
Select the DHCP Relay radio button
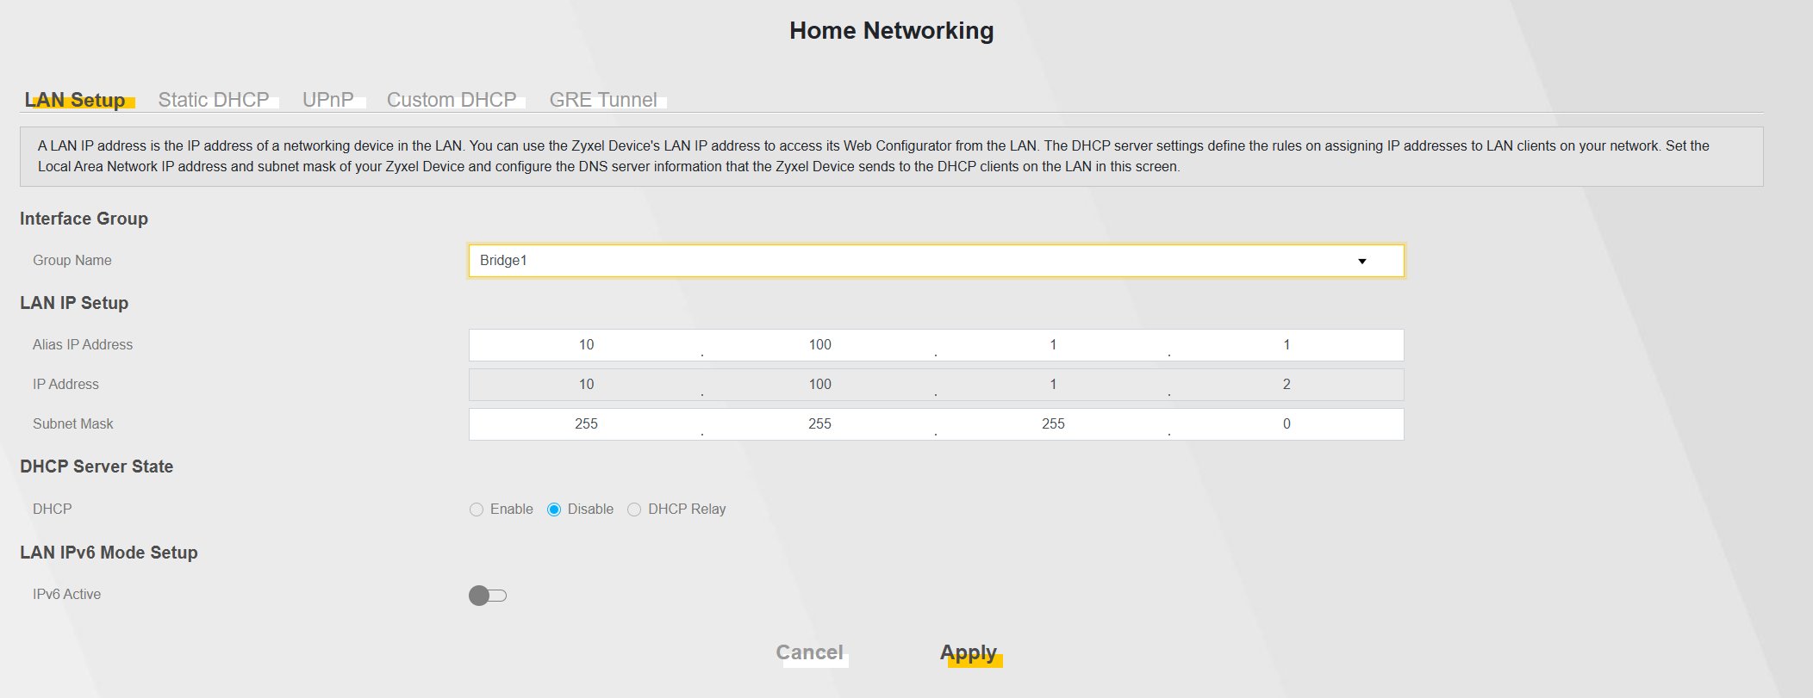coord(634,510)
